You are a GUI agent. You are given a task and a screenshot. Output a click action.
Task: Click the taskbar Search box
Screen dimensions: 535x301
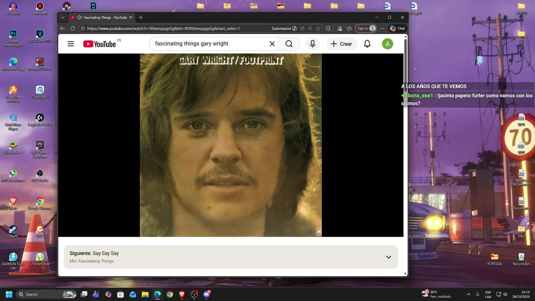(x=47, y=294)
